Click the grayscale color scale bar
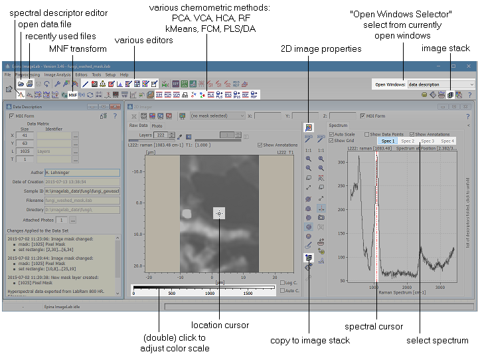Image resolution: width=478 pixels, height=358 pixels. tap(202, 288)
